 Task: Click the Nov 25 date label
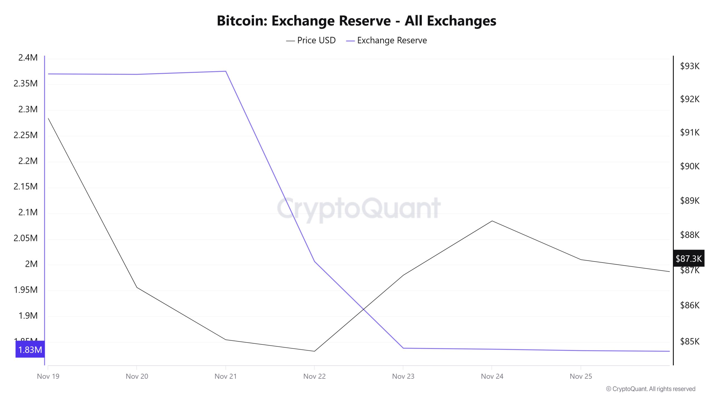pyautogui.click(x=581, y=376)
